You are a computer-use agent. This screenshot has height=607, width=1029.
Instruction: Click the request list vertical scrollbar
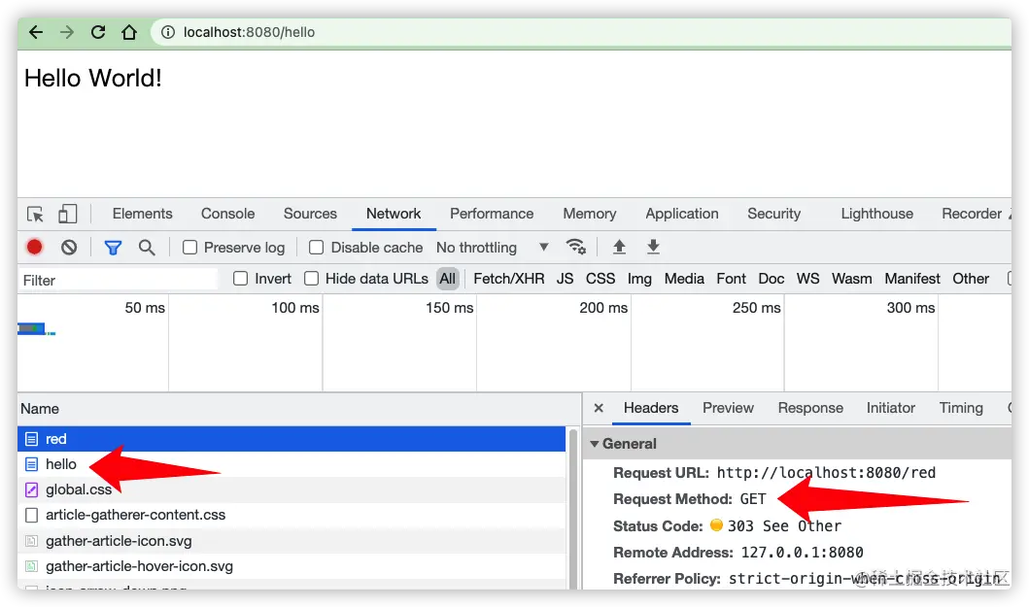pyautogui.click(x=573, y=509)
